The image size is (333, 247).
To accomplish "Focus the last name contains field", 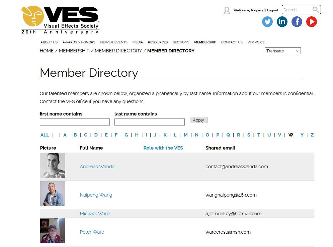I will (149, 122).
